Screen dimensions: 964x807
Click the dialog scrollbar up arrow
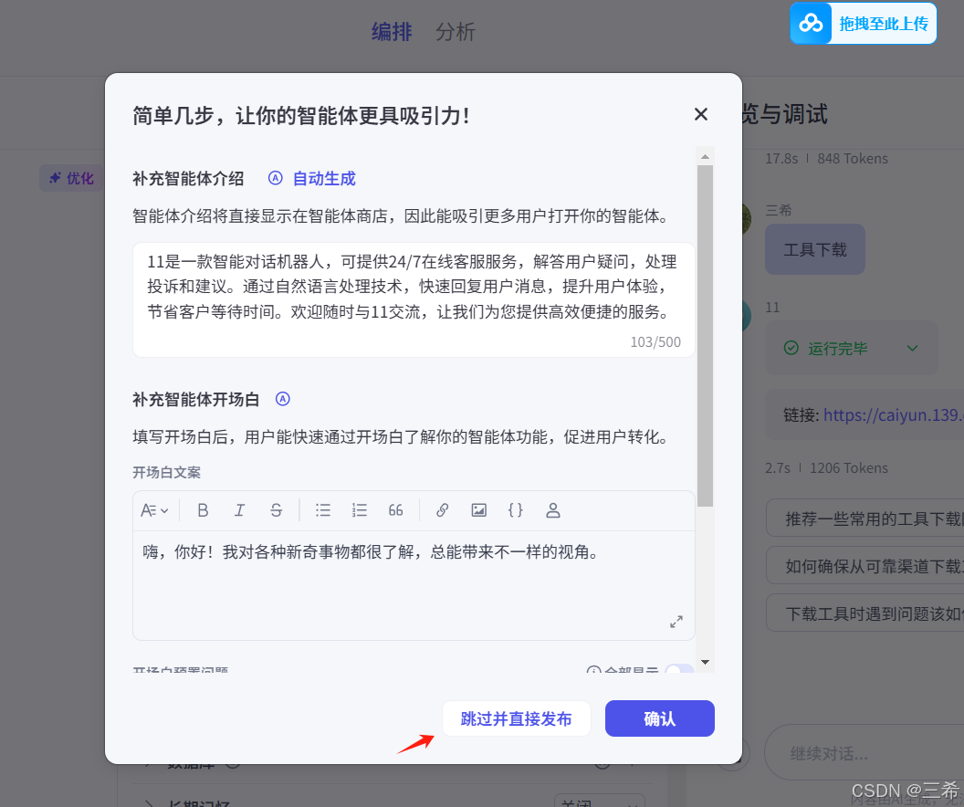[705, 157]
